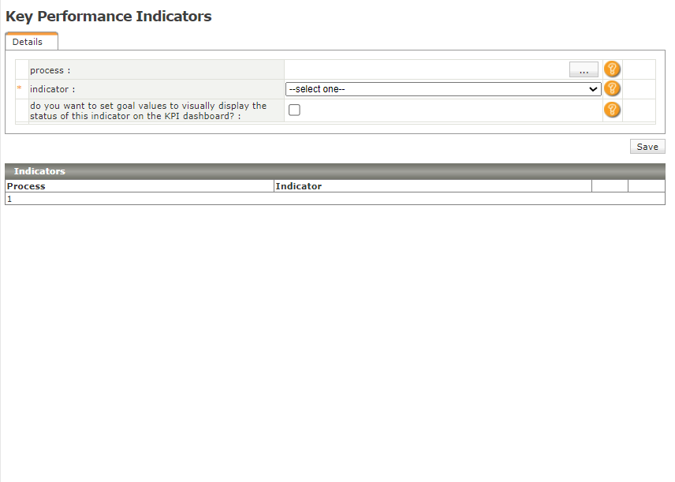The width and height of the screenshot is (675, 482).
Task: Click the '...' browse button for process
Action: point(584,70)
